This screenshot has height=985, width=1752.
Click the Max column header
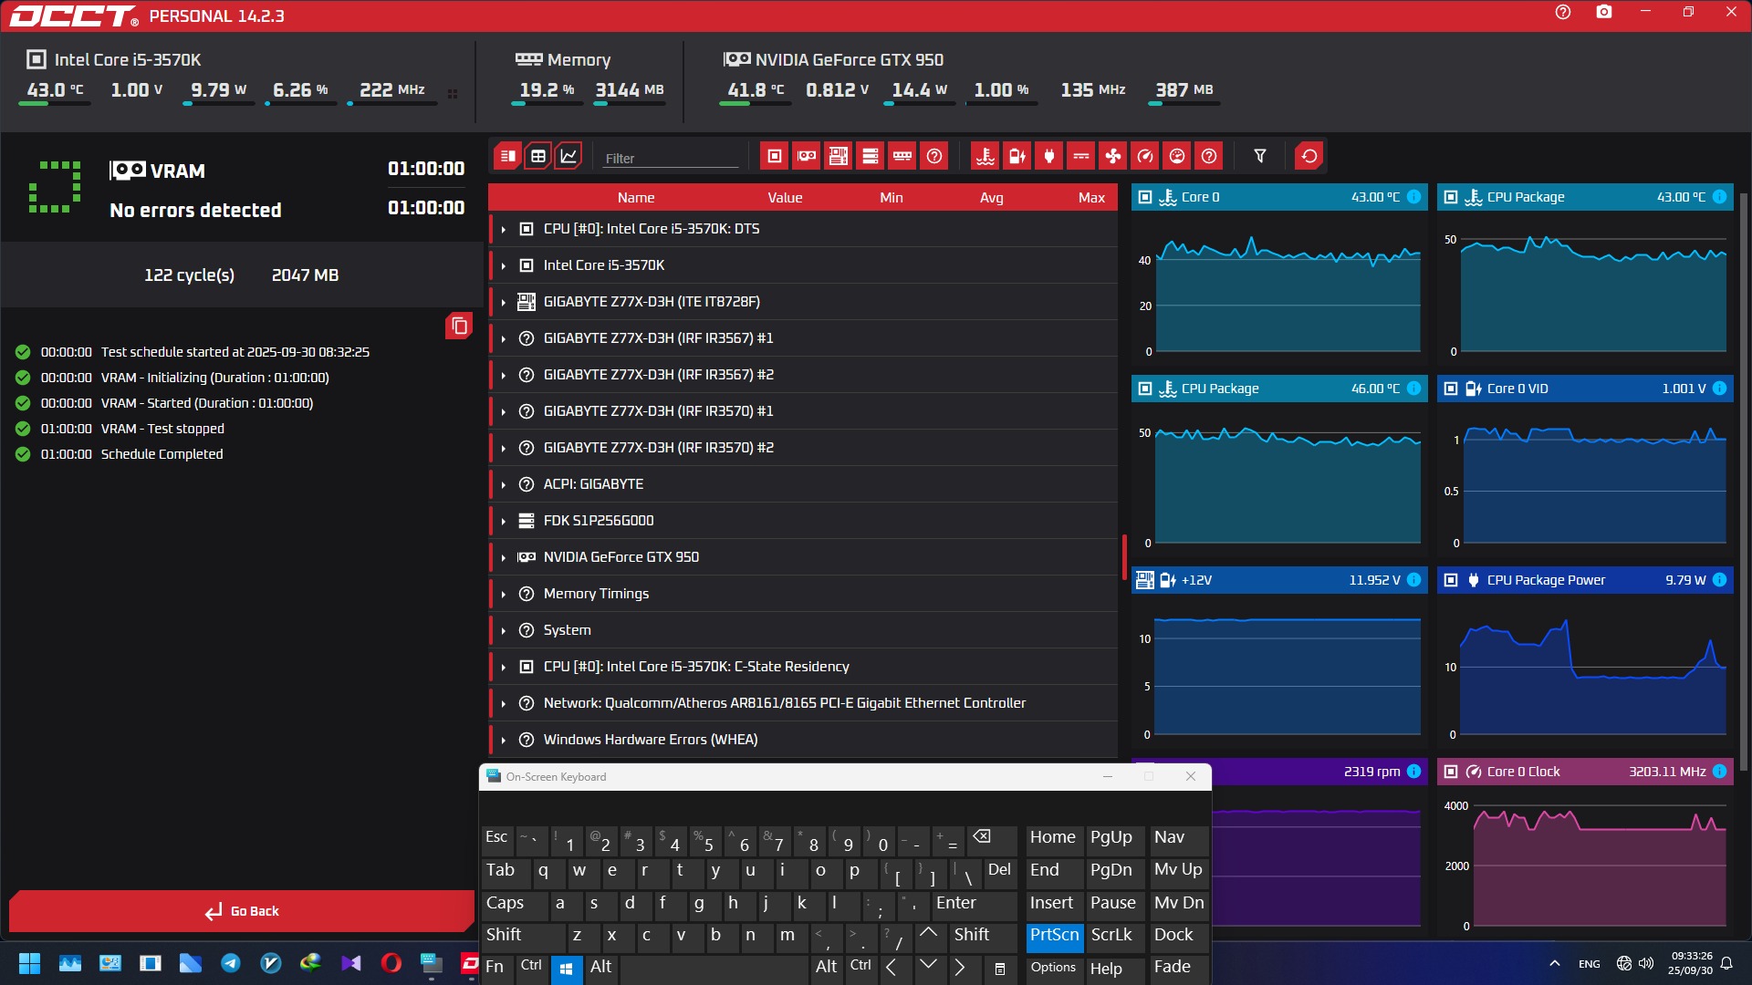[x=1090, y=197]
